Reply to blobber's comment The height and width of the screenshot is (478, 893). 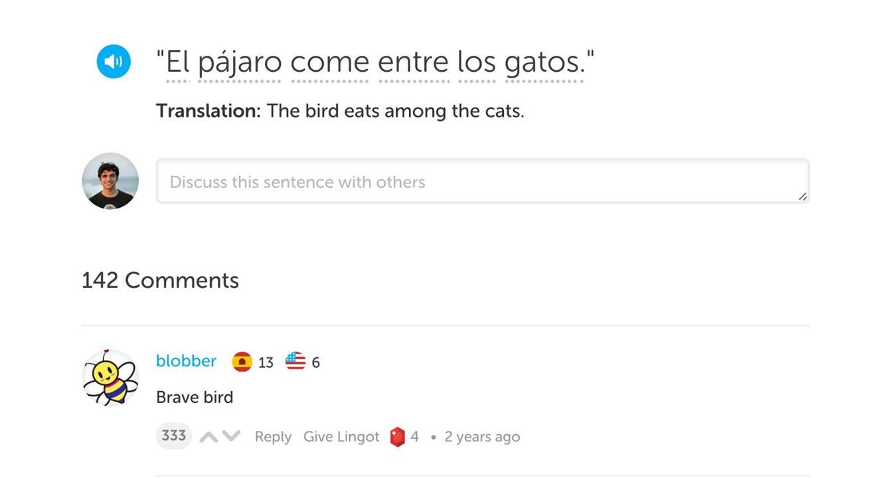(273, 437)
